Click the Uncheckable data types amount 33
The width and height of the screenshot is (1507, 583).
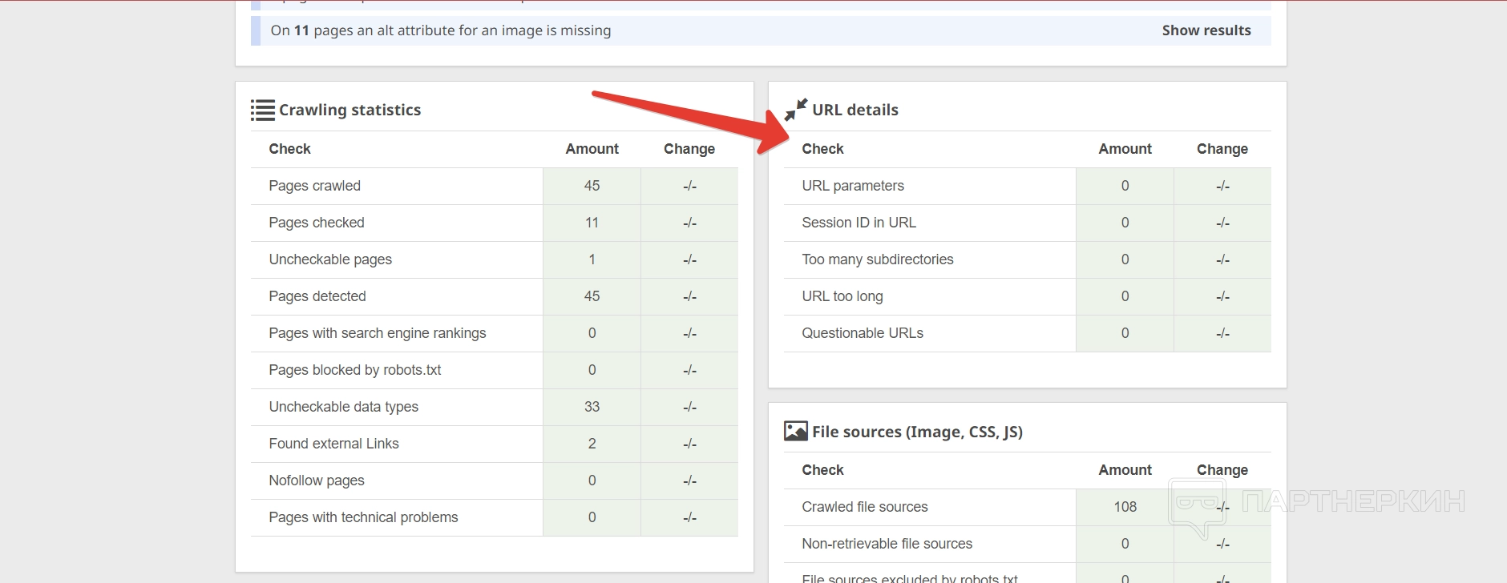[592, 407]
